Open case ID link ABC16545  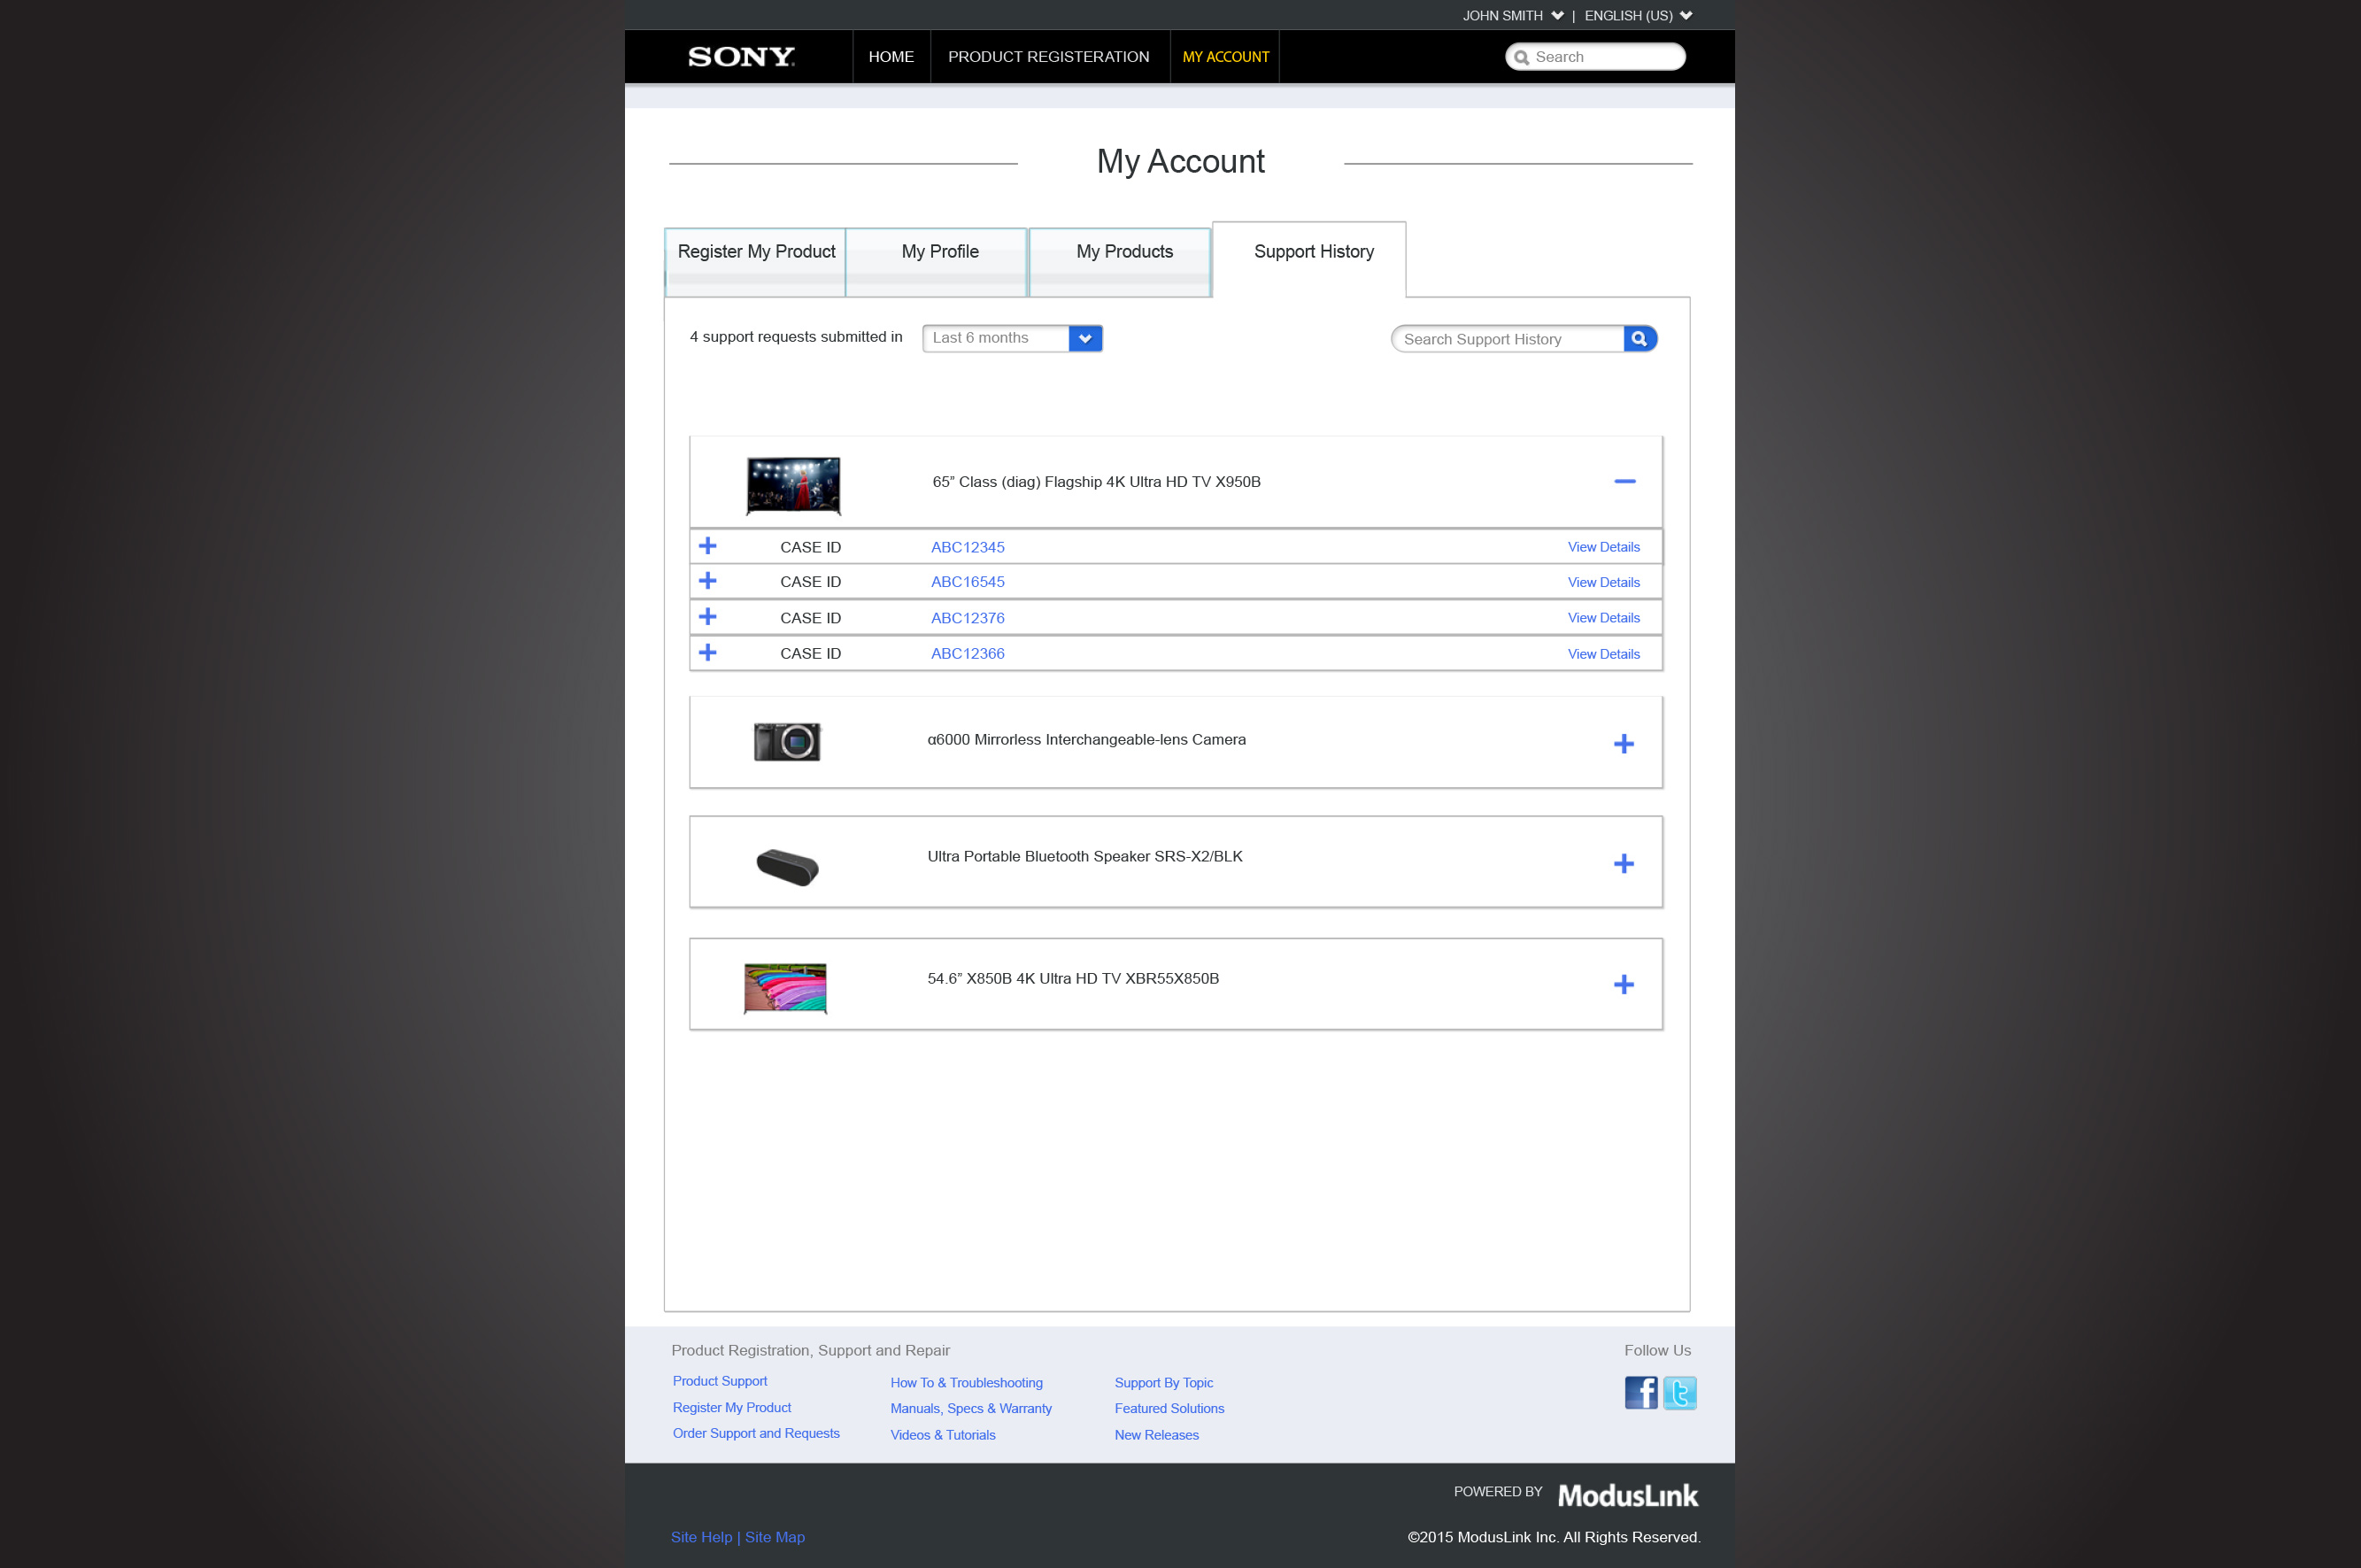point(968,582)
